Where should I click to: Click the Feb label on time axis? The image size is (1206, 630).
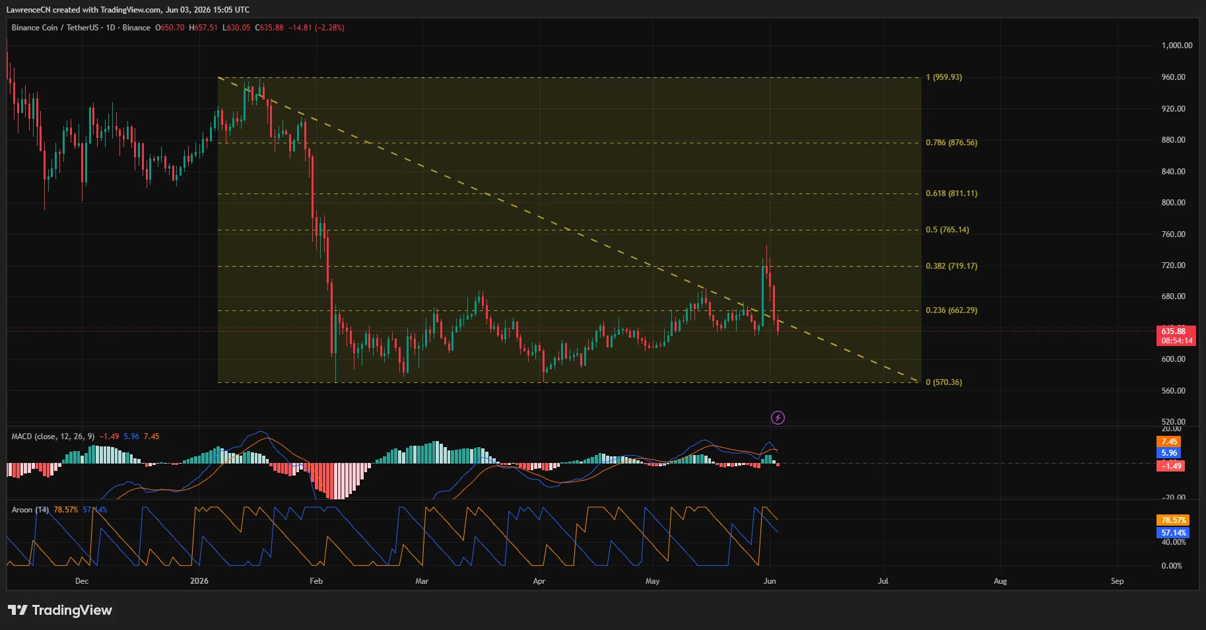pyautogui.click(x=316, y=581)
